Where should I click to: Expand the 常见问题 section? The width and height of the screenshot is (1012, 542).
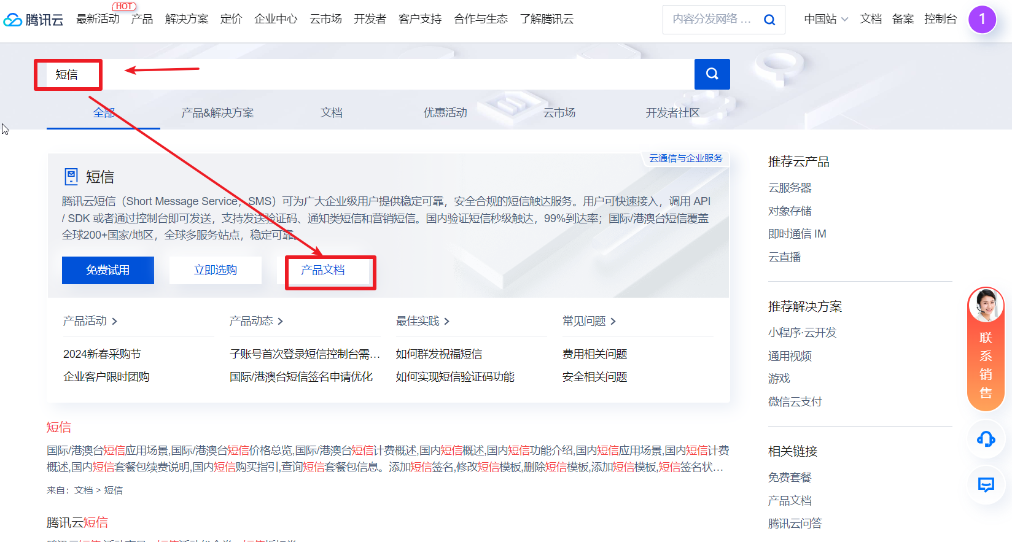pos(589,321)
